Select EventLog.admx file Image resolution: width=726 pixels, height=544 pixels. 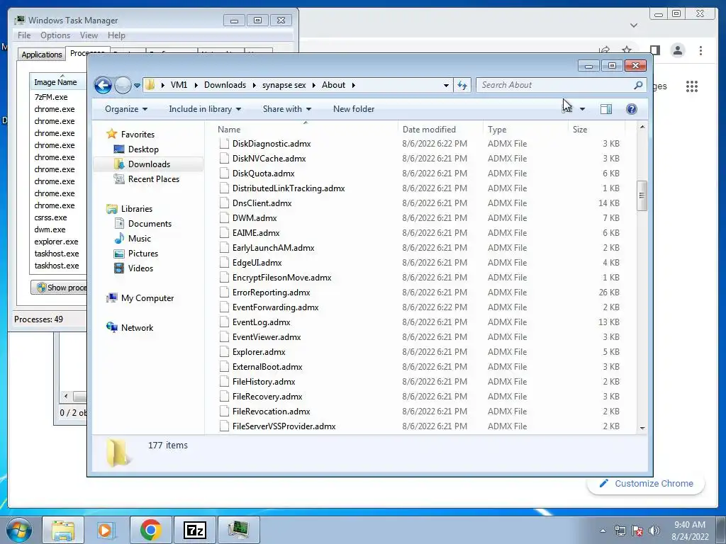(261, 322)
